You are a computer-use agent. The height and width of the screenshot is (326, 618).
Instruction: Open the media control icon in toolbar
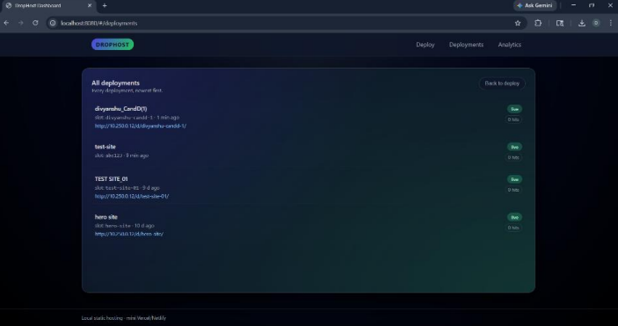560,23
